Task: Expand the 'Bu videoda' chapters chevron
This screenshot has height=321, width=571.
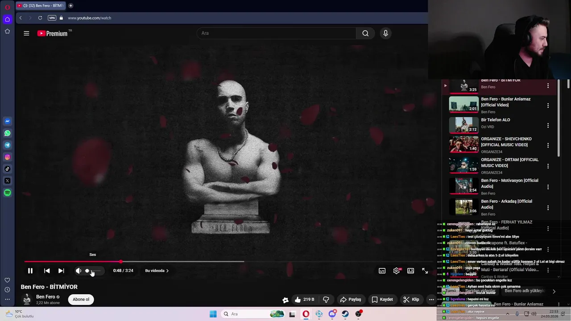Action: coord(167,271)
